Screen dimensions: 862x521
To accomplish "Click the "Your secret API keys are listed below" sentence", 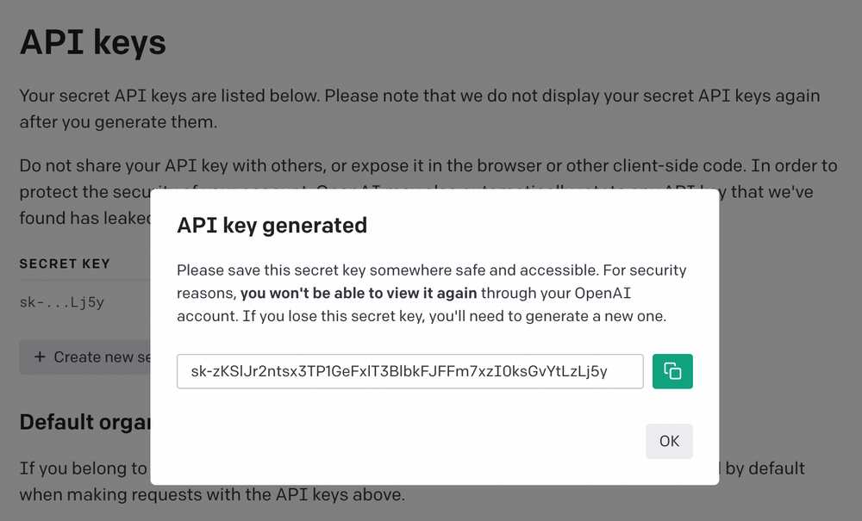I will (259, 96).
